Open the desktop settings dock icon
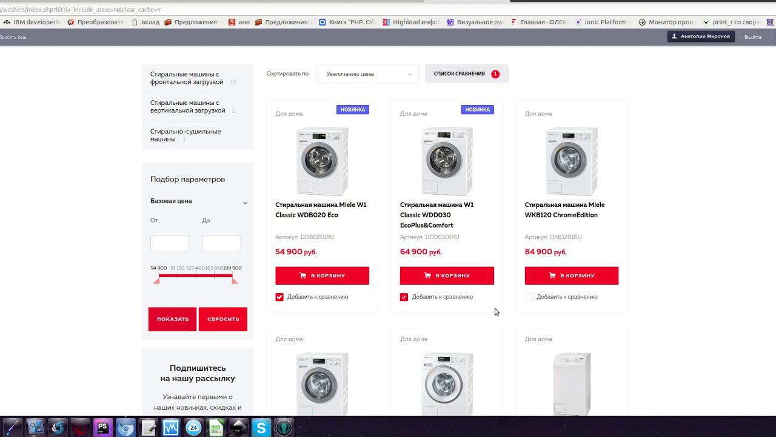 coord(35,428)
